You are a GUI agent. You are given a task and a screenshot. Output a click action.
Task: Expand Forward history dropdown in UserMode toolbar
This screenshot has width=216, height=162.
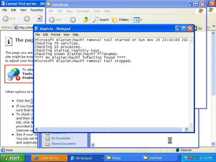click(x=79, y=19)
